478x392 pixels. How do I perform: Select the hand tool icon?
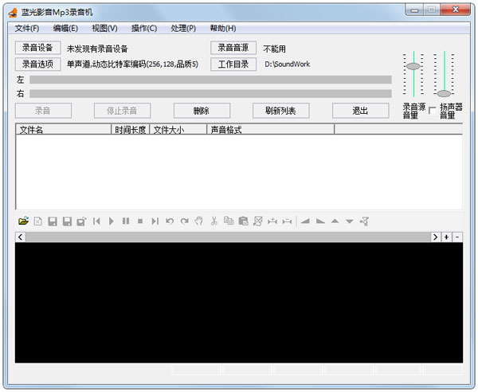pos(198,221)
